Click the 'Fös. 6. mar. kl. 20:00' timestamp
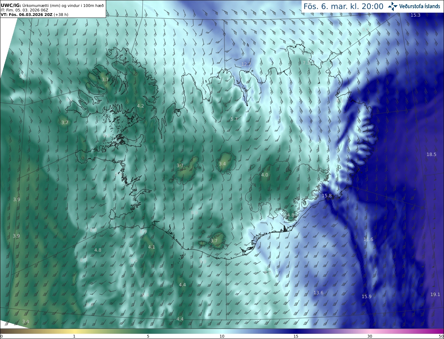This screenshot has height=339, width=444. click(343, 7)
